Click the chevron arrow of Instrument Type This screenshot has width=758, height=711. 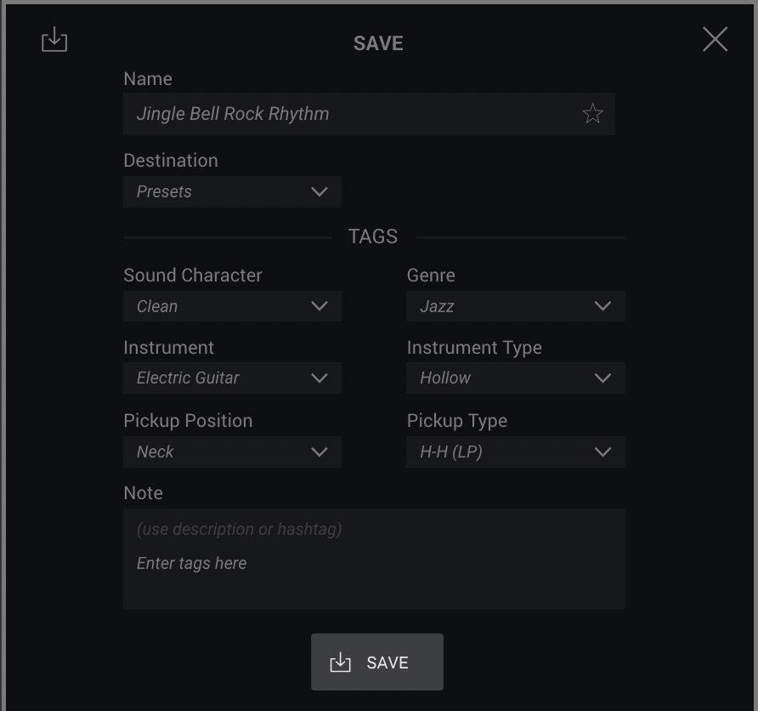pyautogui.click(x=602, y=378)
